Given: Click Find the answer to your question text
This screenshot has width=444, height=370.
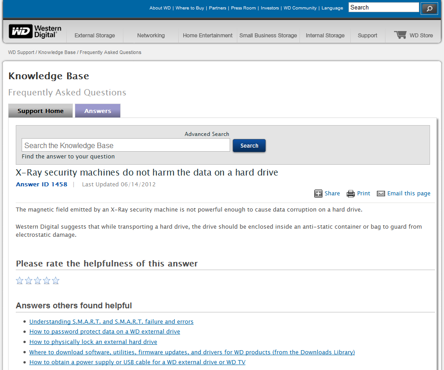Looking at the screenshot, I should tap(68, 157).
